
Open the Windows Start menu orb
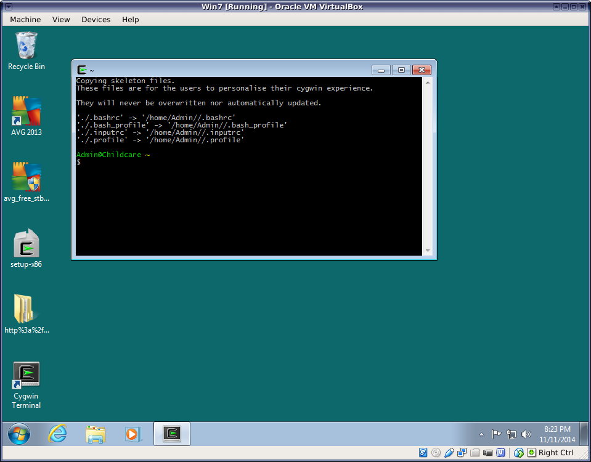click(19, 434)
